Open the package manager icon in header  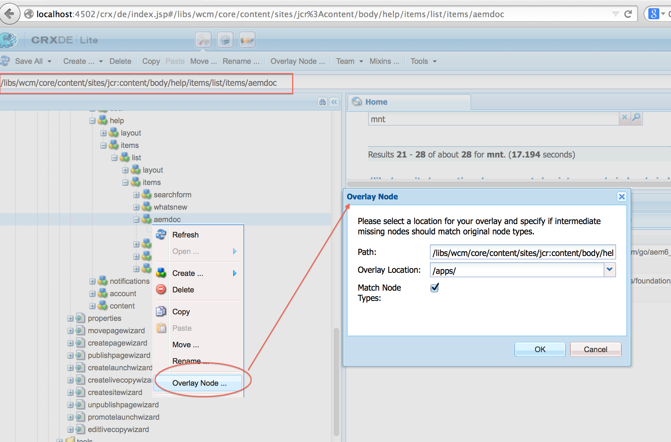pos(225,40)
